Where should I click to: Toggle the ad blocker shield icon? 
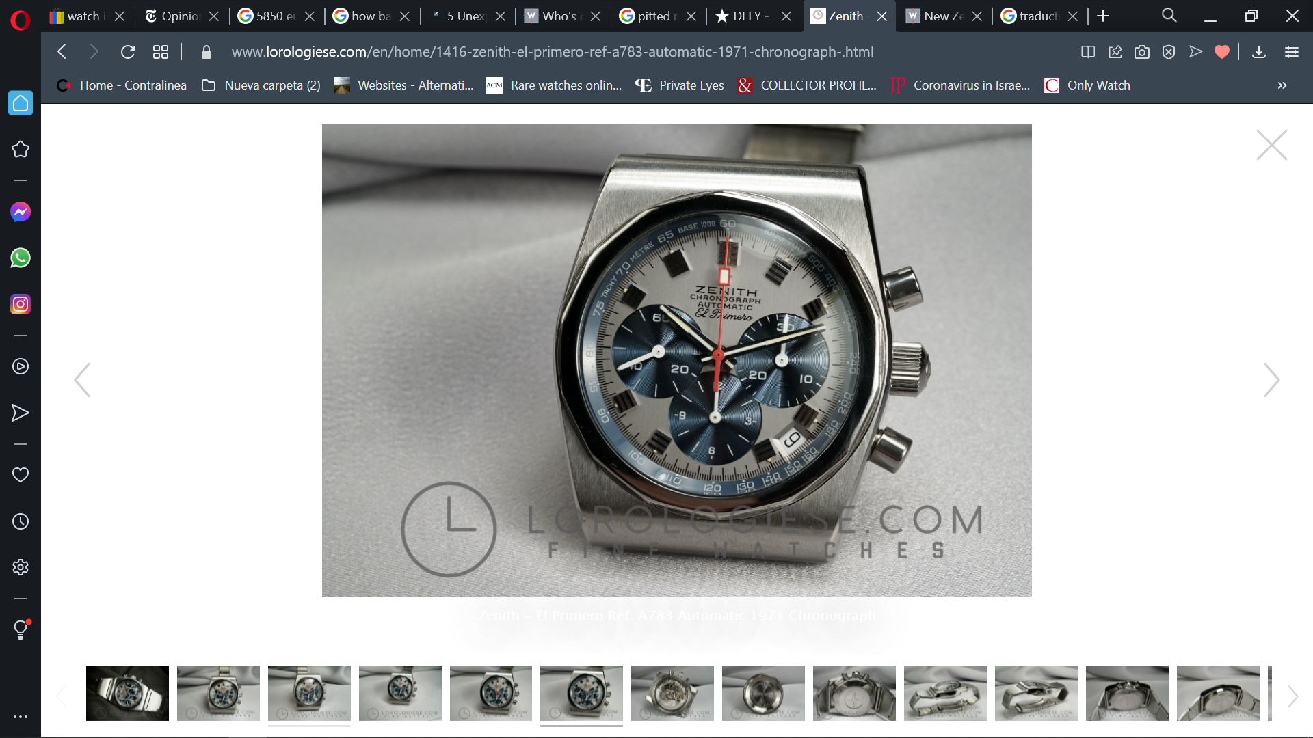pos(1169,52)
